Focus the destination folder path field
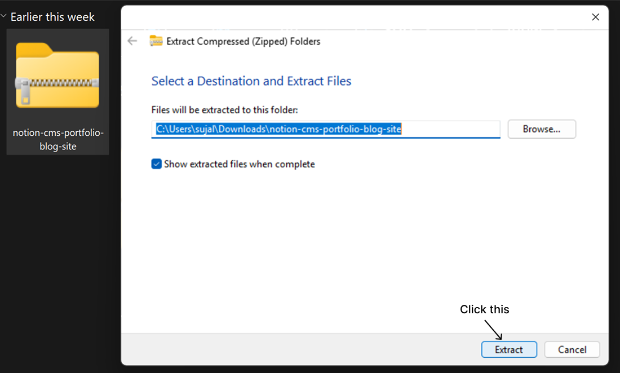The image size is (620, 373). pyautogui.click(x=326, y=129)
